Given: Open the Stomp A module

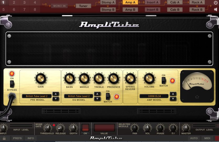Looking at the screenshot, I should click(108, 2).
